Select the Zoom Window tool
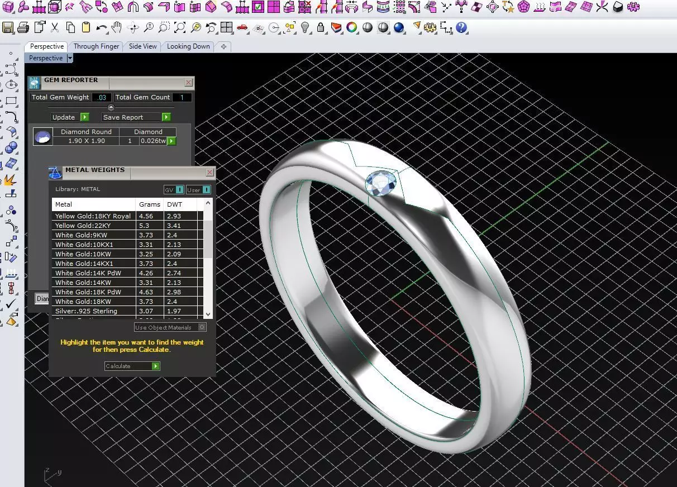 coord(164,27)
